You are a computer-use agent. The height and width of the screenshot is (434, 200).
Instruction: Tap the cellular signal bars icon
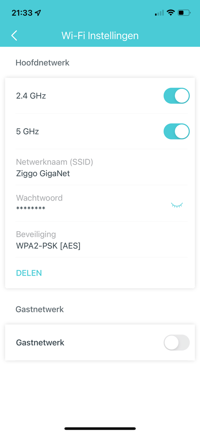point(159,13)
